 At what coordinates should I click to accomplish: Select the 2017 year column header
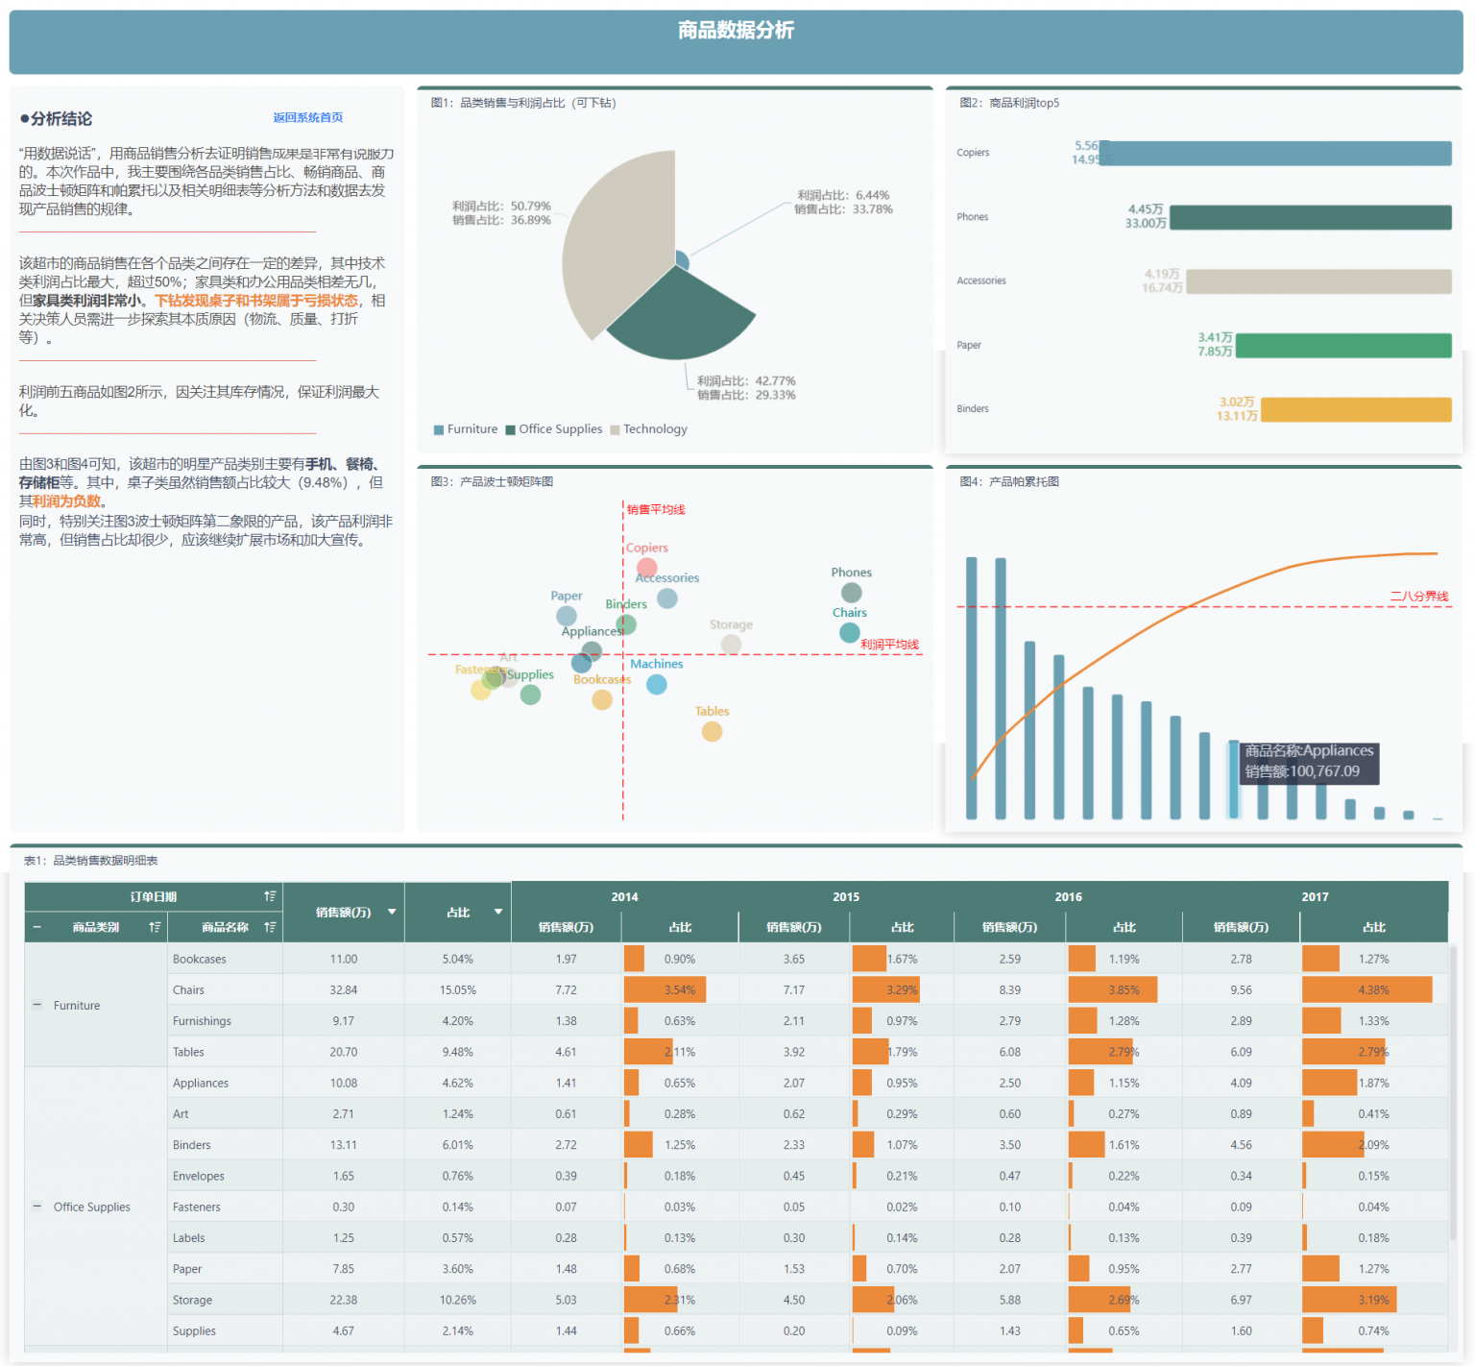coord(1315,896)
